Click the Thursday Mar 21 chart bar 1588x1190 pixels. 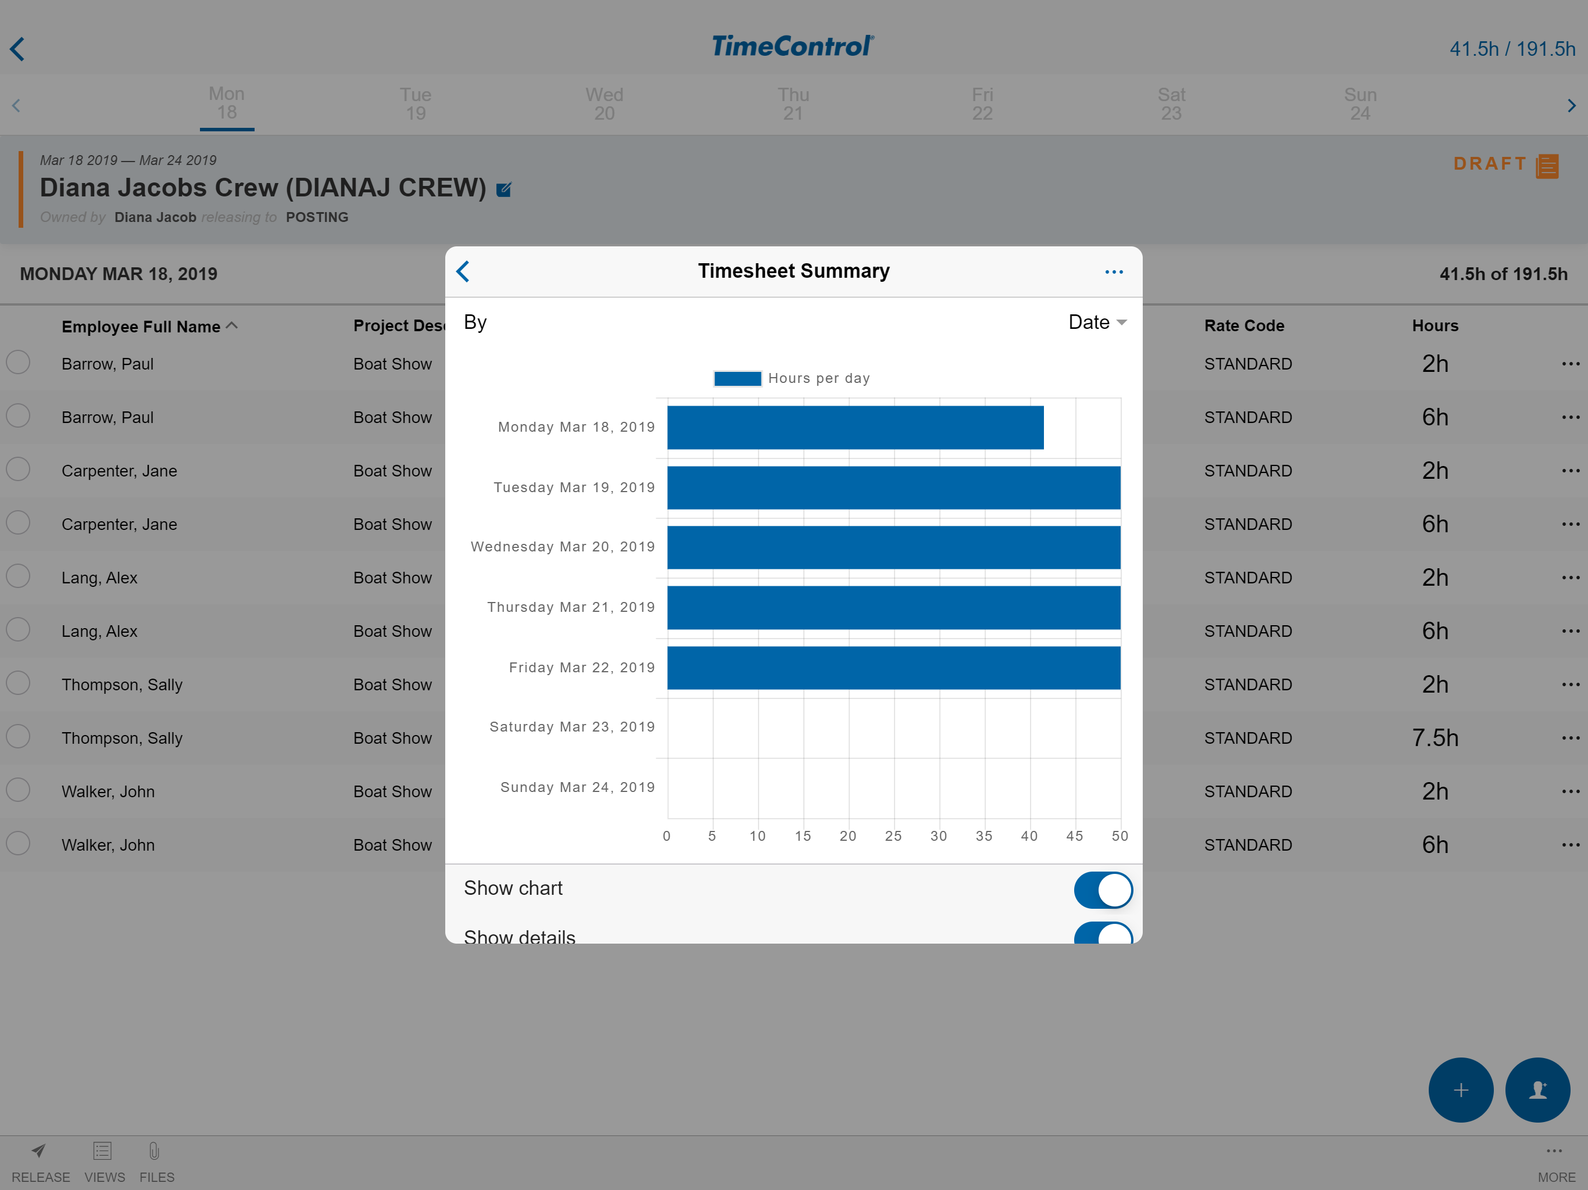(x=894, y=608)
